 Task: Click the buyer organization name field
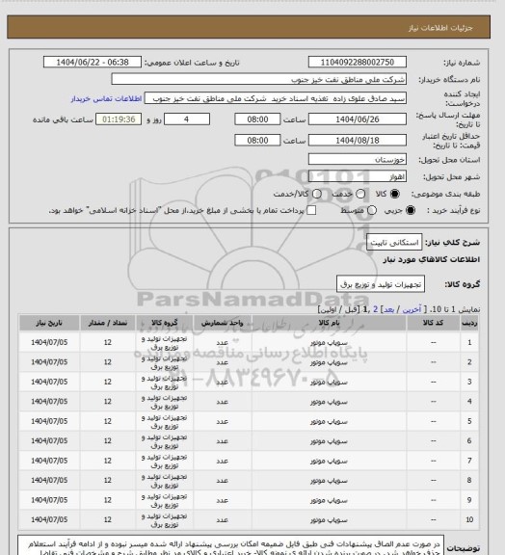(259, 79)
